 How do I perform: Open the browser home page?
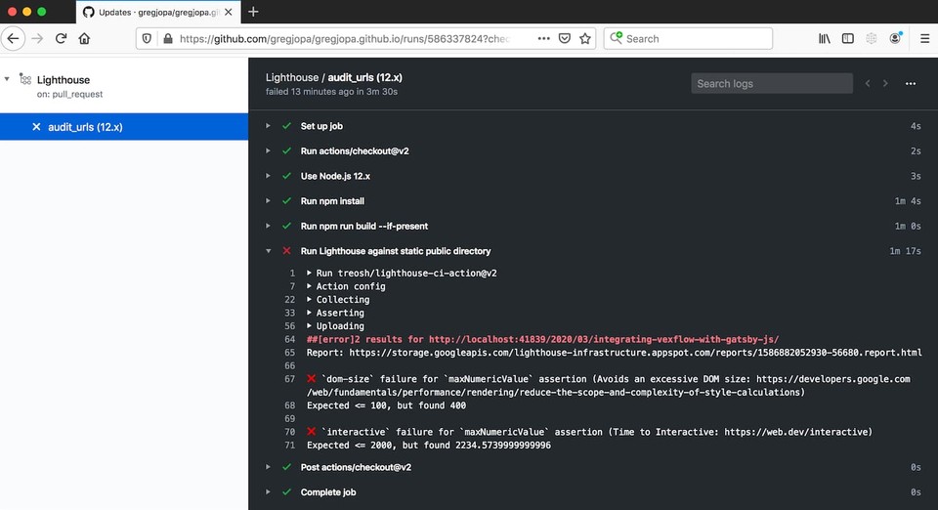tap(84, 38)
